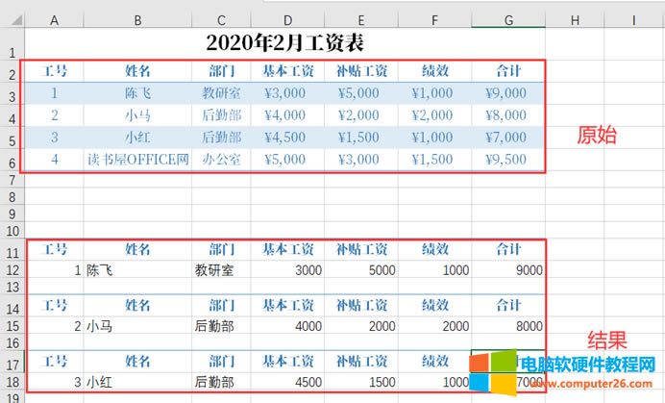Image resolution: width=665 pixels, height=403 pixels.
Task: Click the ¥4,500 basic salary cell
Action: click(x=284, y=137)
